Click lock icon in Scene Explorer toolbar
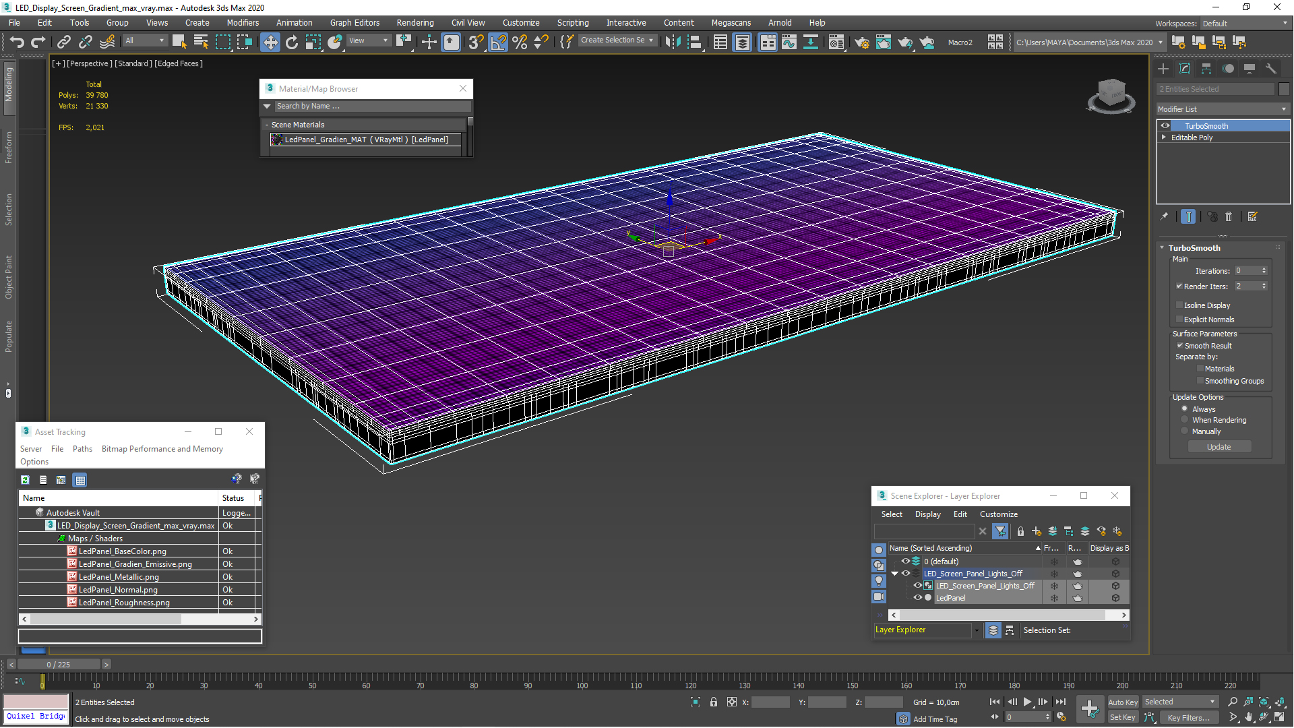The height and width of the screenshot is (728, 1294). 1020,532
